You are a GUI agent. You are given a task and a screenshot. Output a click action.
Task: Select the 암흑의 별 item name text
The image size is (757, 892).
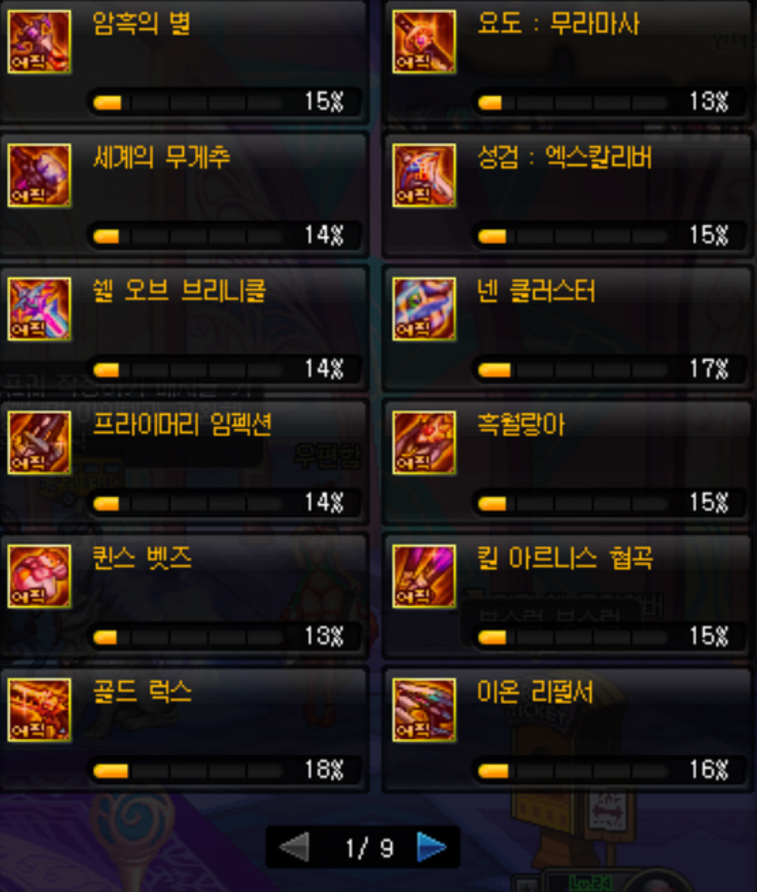[141, 24]
